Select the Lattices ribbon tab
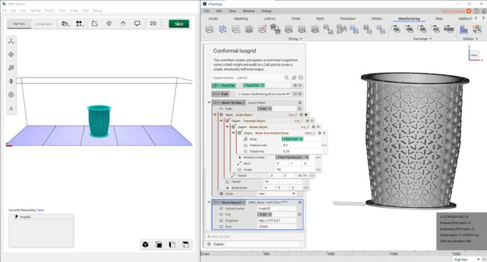This screenshot has width=487, height=262. [x=270, y=19]
